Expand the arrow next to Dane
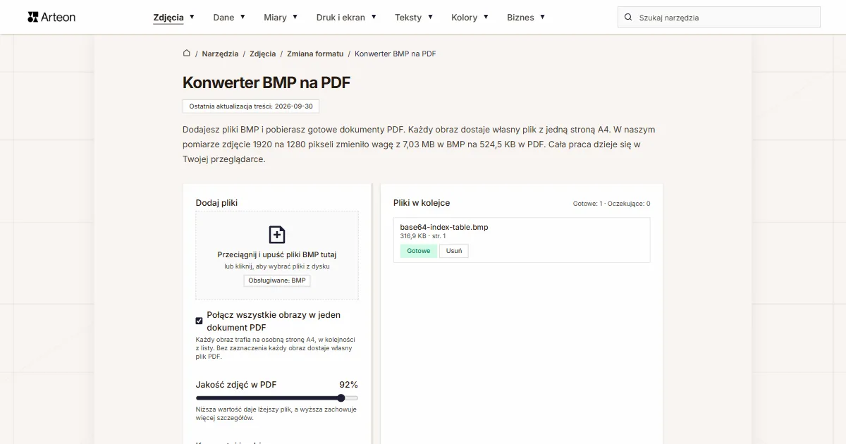 coord(243,17)
